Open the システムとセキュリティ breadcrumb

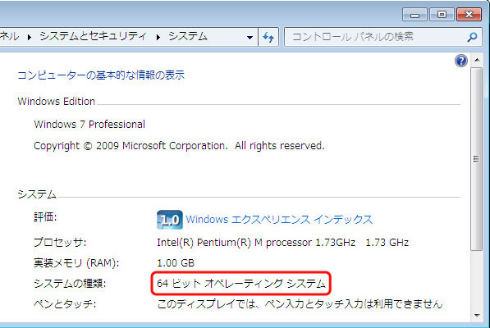point(93,36)
